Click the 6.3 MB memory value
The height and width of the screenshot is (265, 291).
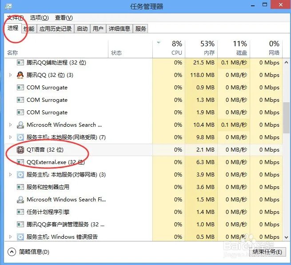click(205, 162)
